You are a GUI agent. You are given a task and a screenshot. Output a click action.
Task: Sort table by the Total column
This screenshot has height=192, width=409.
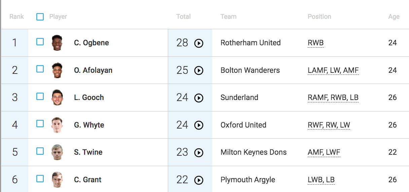click(183, 16)
